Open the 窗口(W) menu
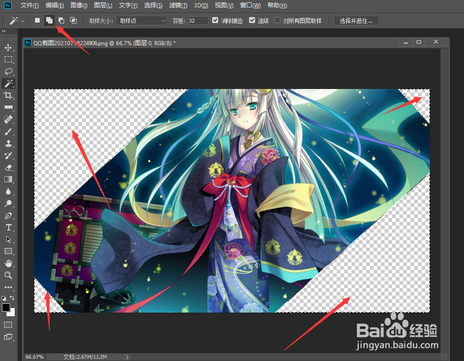The image size is (464, 361). tap(250, 6)
